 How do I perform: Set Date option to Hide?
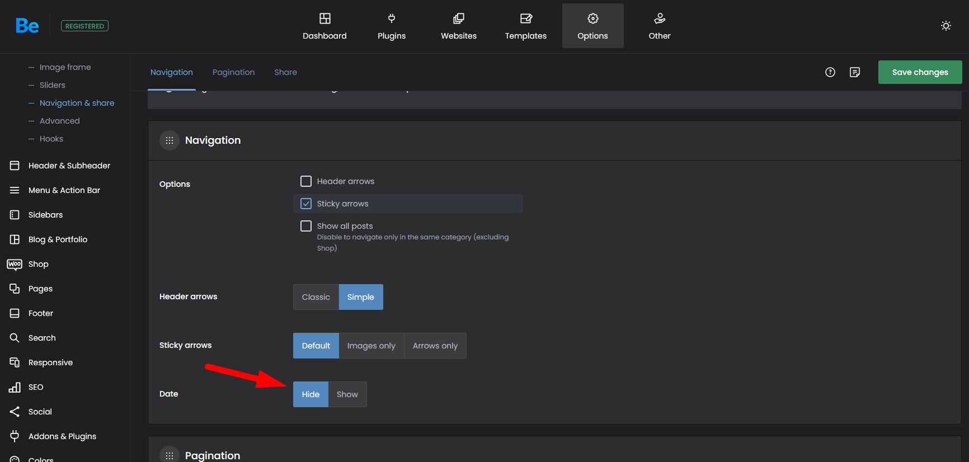(311, 394)
